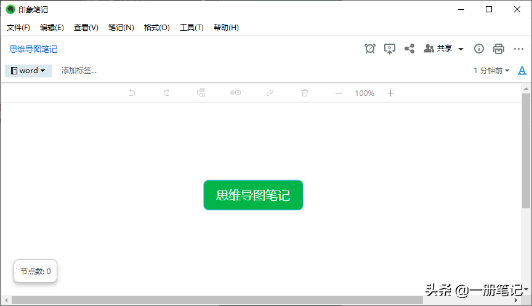This screenshot has height=306, width=532.
Task: Click the blue A text format icon
Action: point(522,71)
